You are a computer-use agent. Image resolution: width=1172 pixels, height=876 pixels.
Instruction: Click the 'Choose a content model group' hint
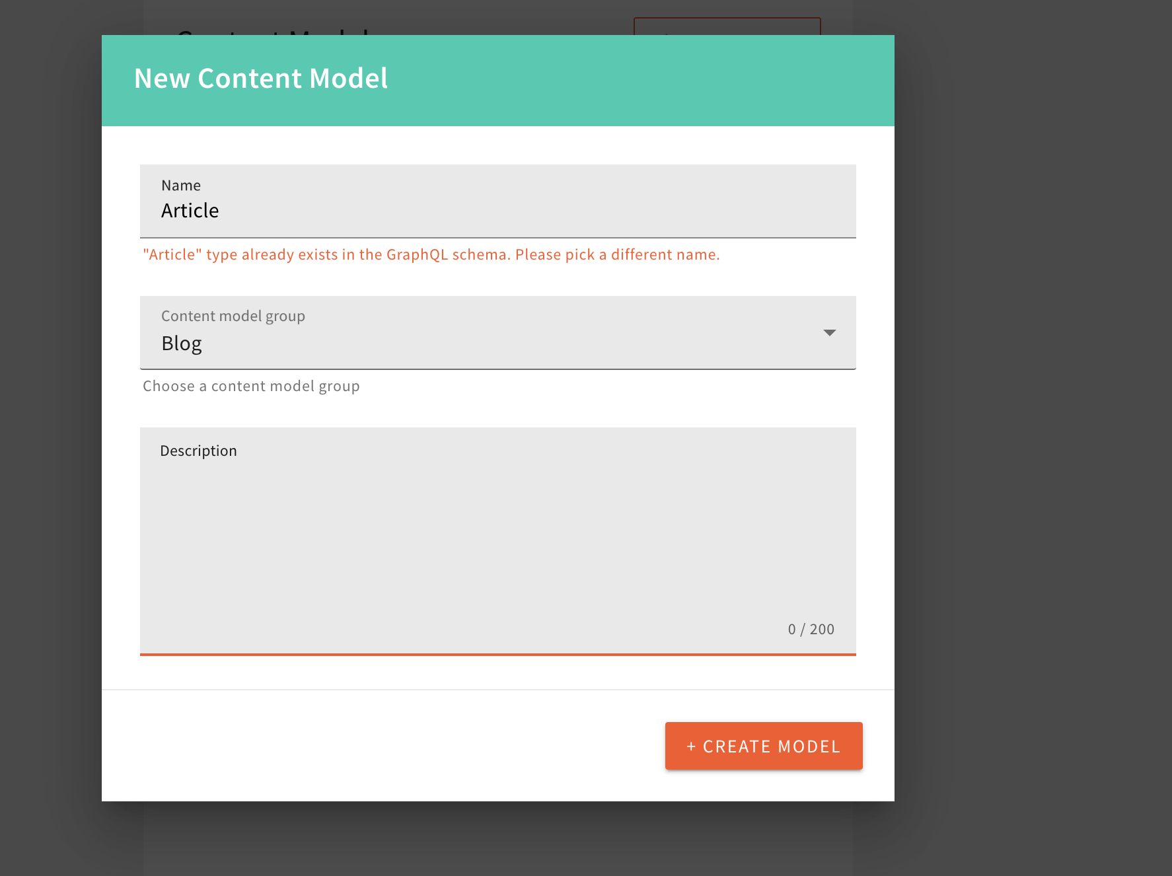pyautogui.click(x=251, y=386)
